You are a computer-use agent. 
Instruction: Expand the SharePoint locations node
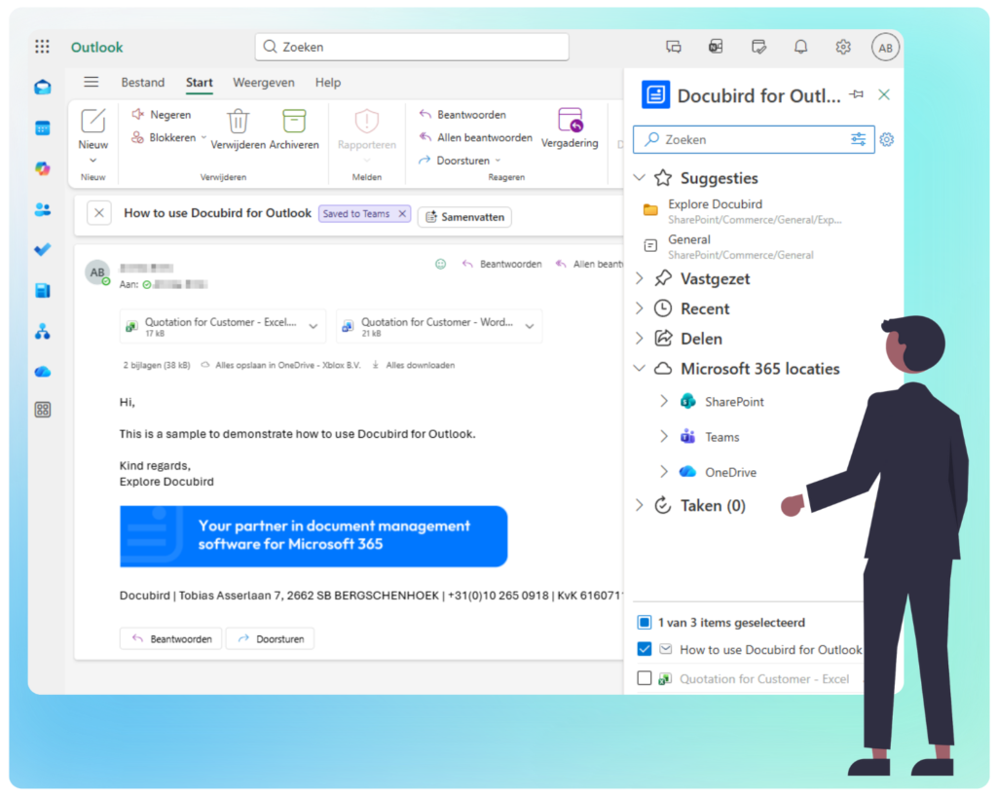pos(664,401)
